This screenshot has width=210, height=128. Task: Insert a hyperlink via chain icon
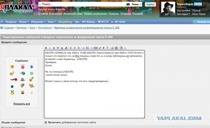[84, 48]
